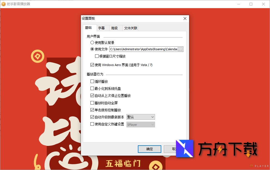The height and width of the screenshot is (170, 270).
Task: Enable 循环播放
Action: coord(92,81)
